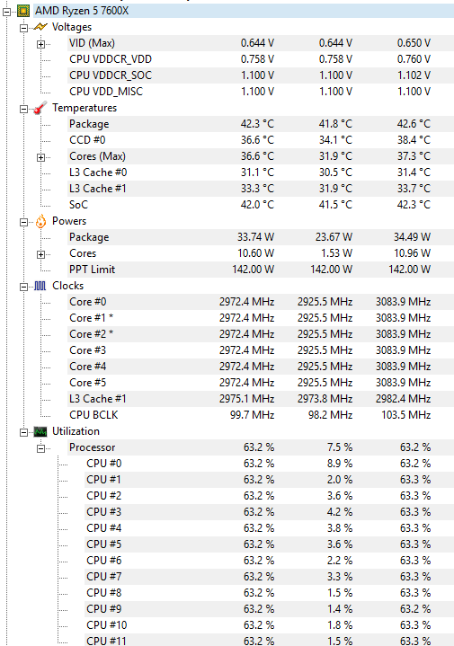This screenshot has width=454, height=646.
Task: Select the CPU #7 utilization row
Action: point(270,577)
